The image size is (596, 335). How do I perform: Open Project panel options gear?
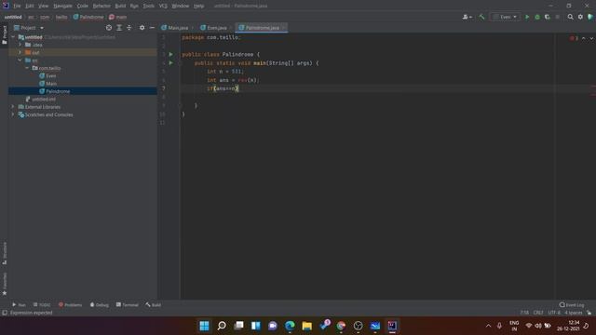(x=142, y=28)
